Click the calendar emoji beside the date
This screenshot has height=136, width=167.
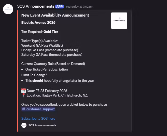click(x=23, y=91)
